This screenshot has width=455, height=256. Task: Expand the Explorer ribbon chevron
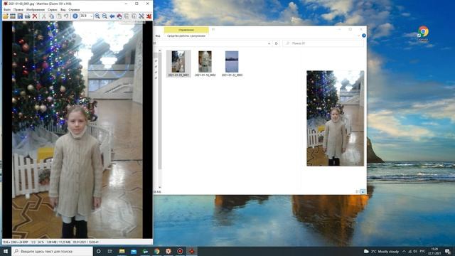[x=358, y=36]
